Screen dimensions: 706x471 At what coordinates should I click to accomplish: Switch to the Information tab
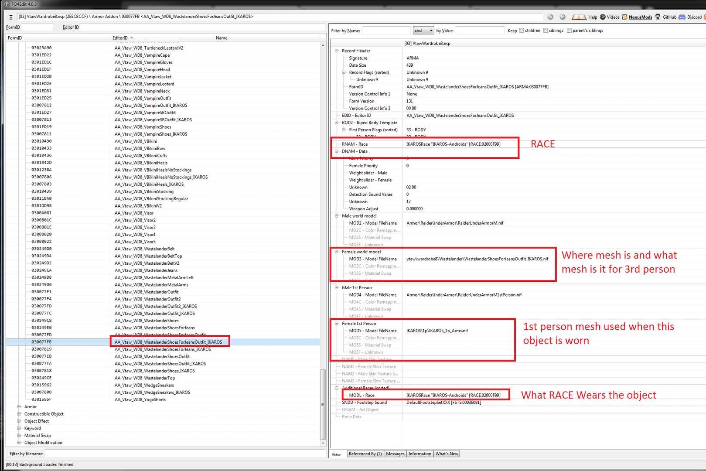pyautogui.click(x=420, y=454)
